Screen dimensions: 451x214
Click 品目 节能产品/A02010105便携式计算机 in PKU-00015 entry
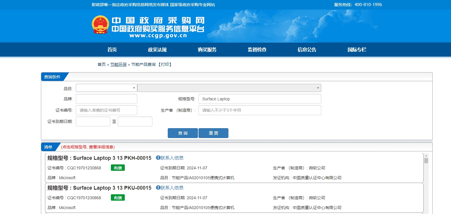click(197, 208)
